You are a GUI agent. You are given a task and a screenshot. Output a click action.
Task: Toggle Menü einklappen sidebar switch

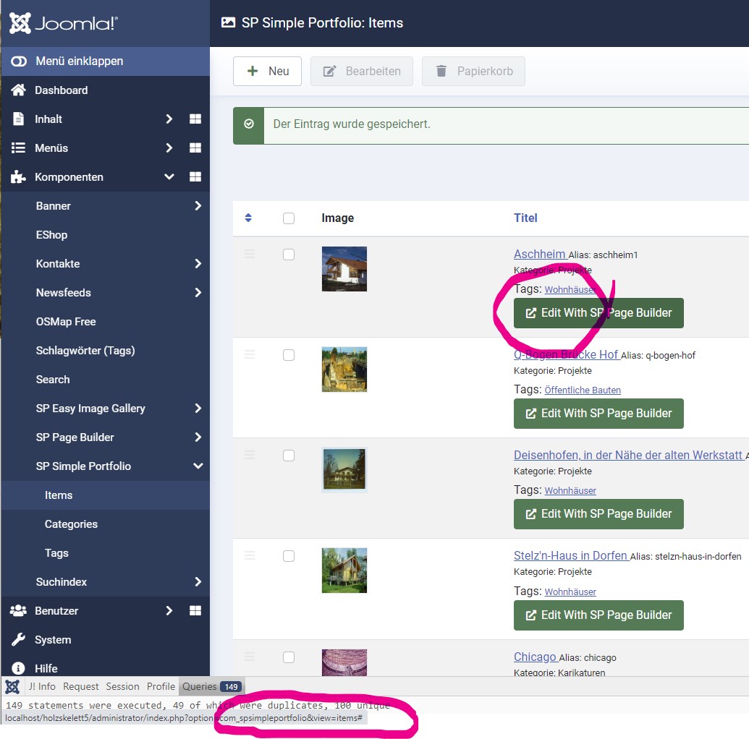point(19,61)
